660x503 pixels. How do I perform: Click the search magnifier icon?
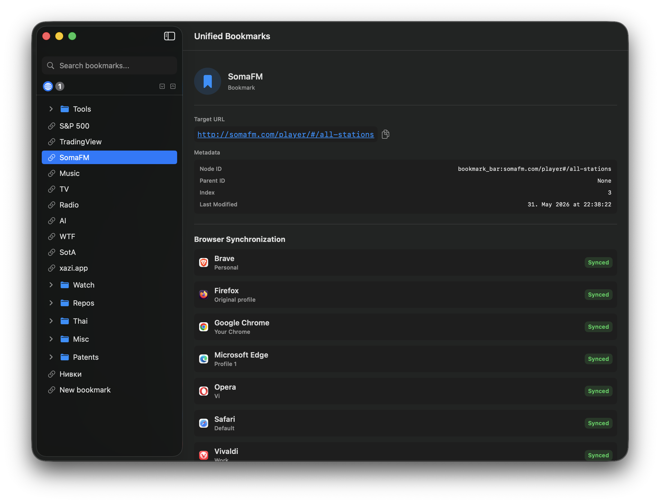50,66
